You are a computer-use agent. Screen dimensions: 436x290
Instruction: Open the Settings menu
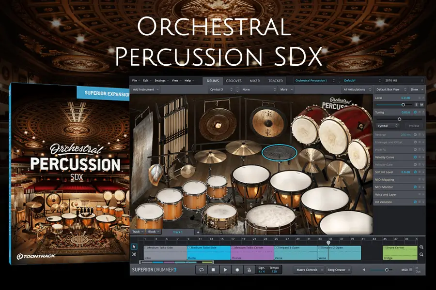click(x=161, y=81)
